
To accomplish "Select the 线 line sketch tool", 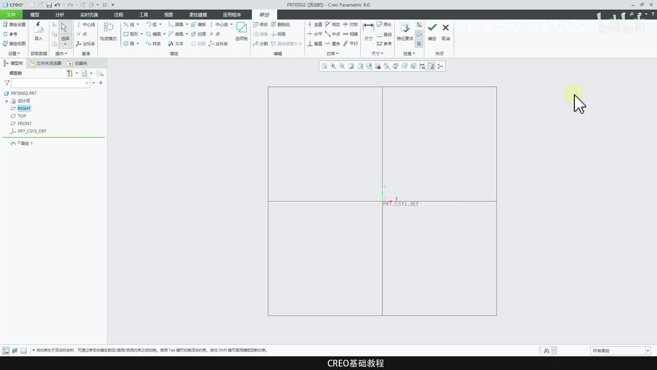I will pos(129,24).
